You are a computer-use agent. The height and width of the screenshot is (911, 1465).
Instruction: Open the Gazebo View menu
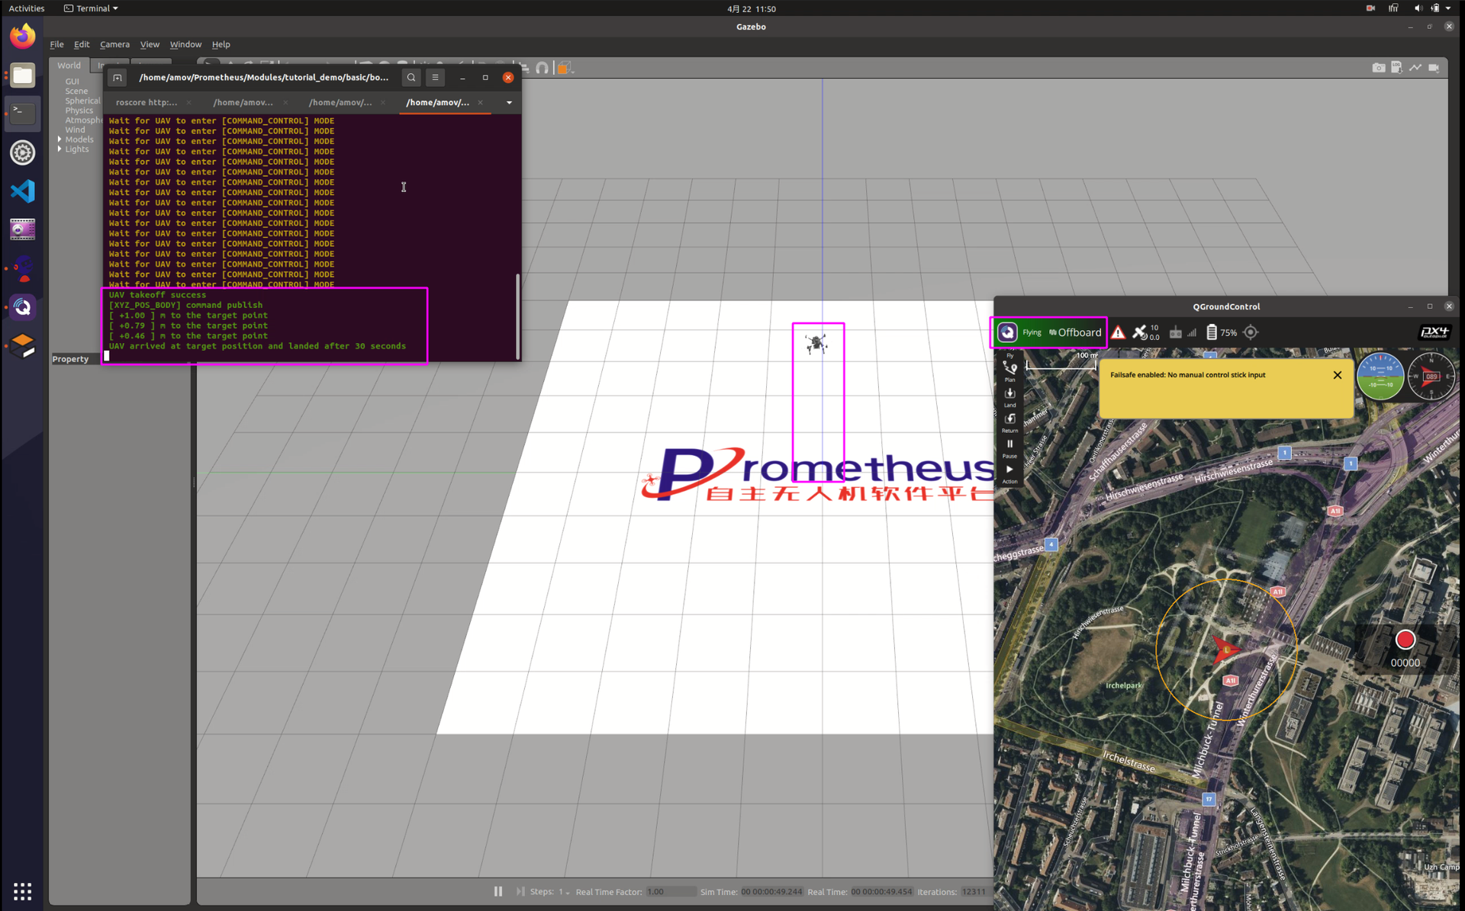pyautogui.click(x=150, y=44)
